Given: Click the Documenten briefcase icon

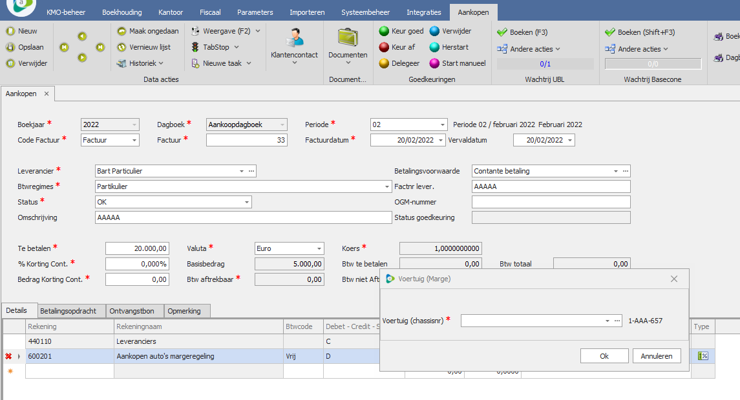Looking at the screenshot, I should point(348,37).
